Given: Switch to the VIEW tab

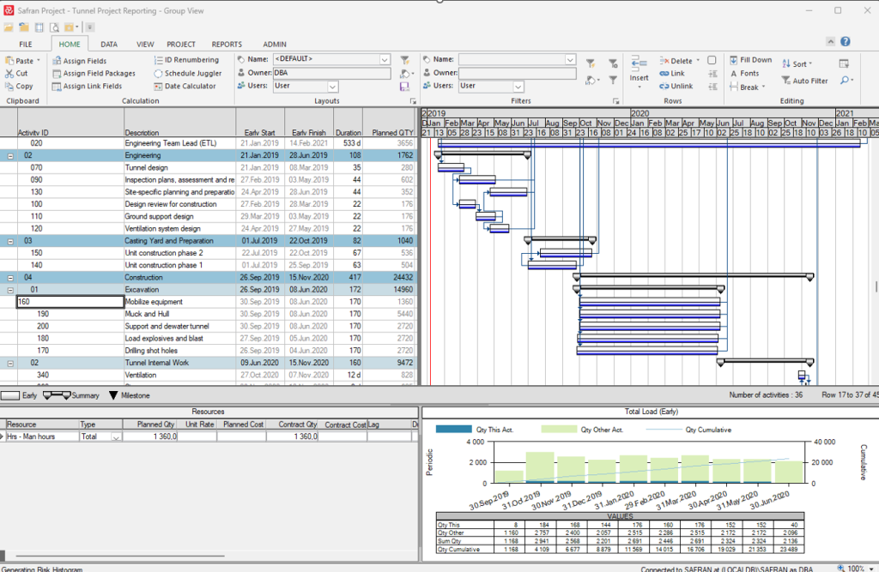Looking at the screenshot, I should 145,45.
